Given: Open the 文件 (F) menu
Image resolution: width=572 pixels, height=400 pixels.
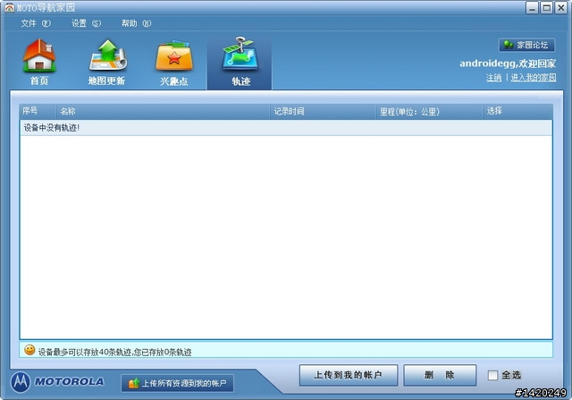Looking at the screenshot, I should pos(36,23).
